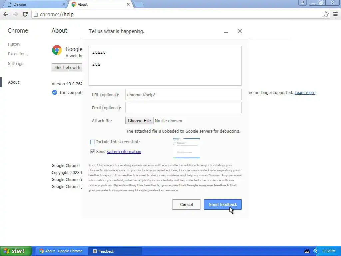Open History in Chrome sidebar
341x256 pixels.
coord(14,44)
